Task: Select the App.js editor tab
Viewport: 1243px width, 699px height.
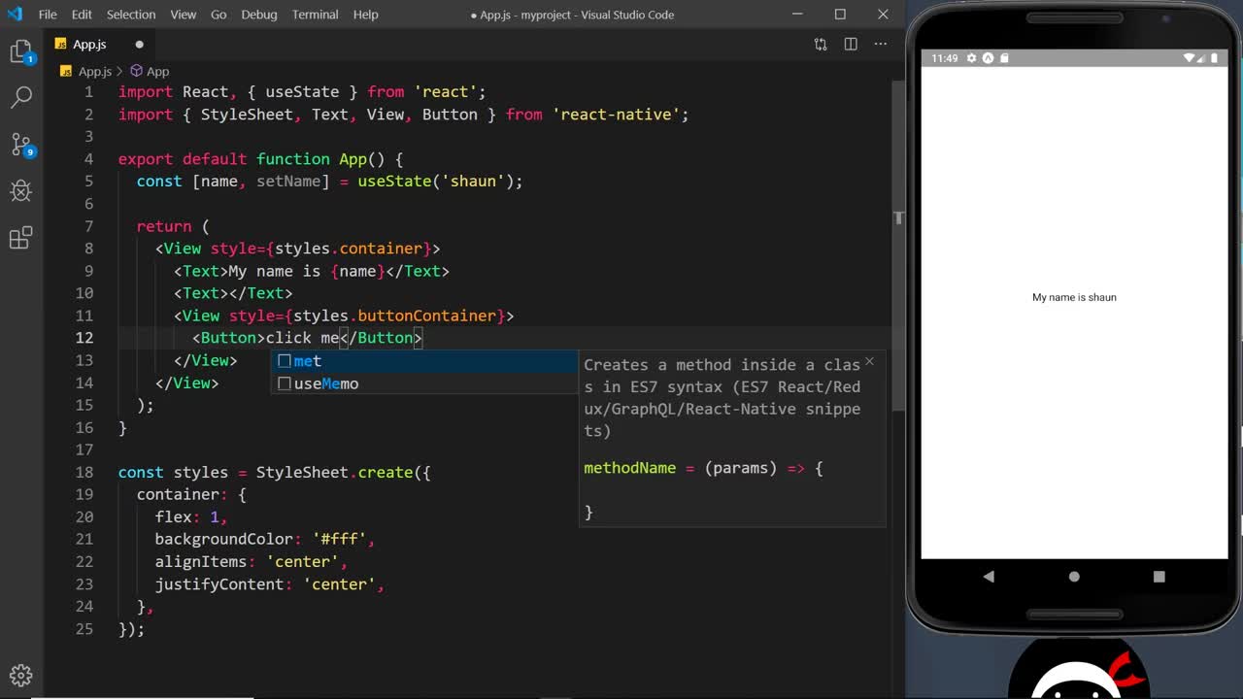Action: click(101, 45)
